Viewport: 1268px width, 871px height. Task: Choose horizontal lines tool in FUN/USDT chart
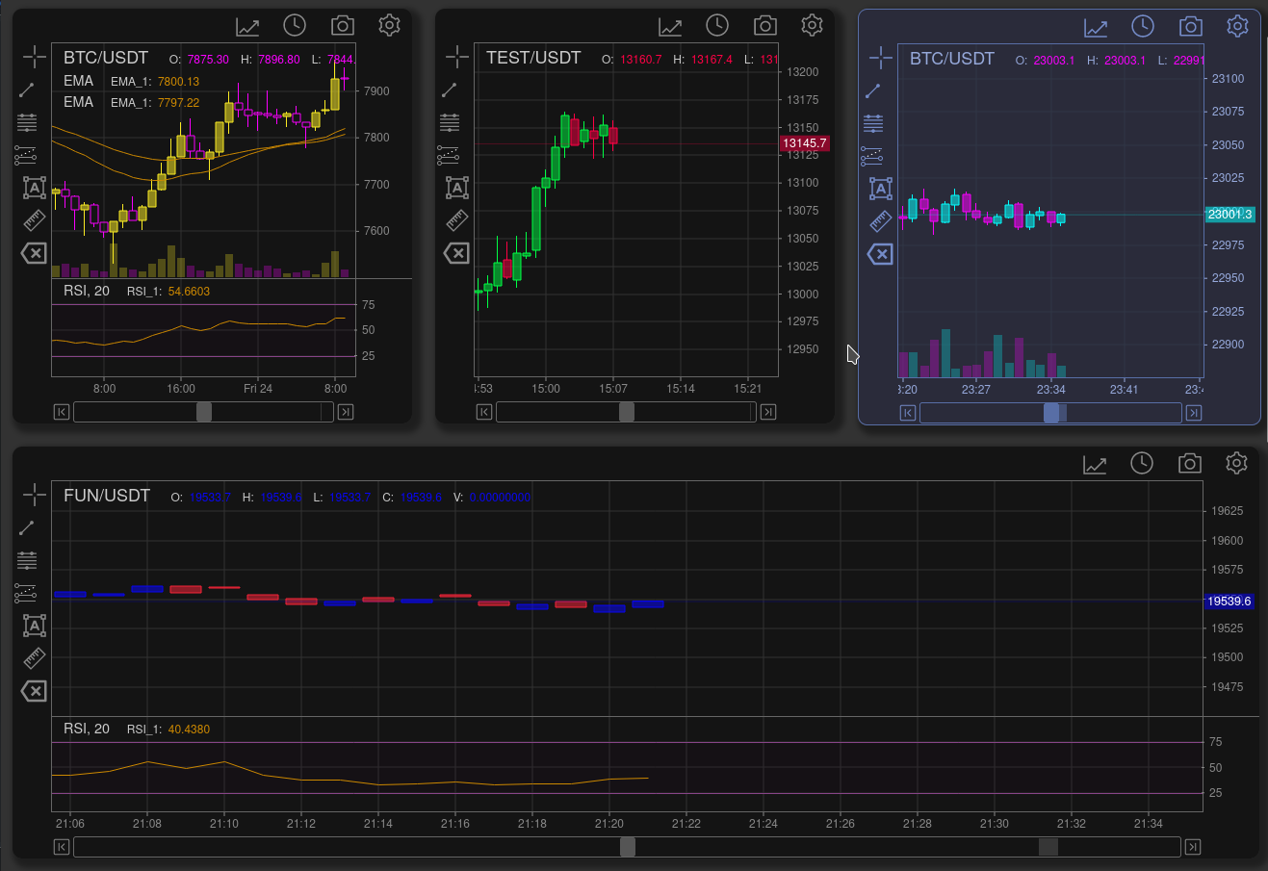[x=27, y=560]
